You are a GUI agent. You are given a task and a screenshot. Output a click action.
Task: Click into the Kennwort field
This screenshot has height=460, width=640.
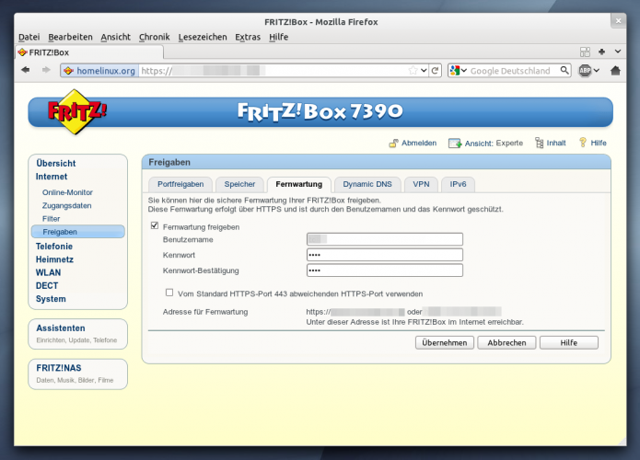385,255
